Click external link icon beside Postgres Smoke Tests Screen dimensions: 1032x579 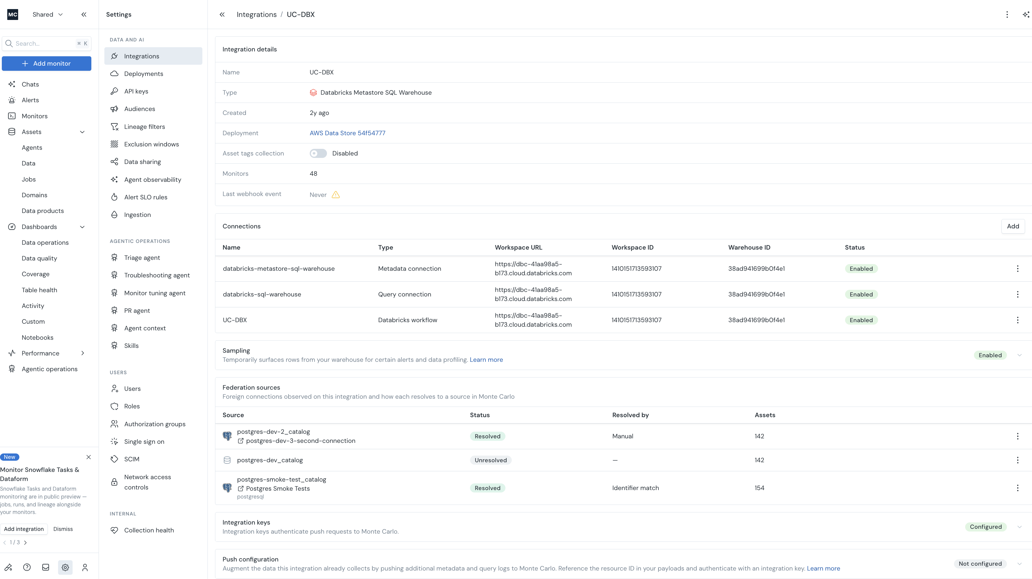pos(240,489)
